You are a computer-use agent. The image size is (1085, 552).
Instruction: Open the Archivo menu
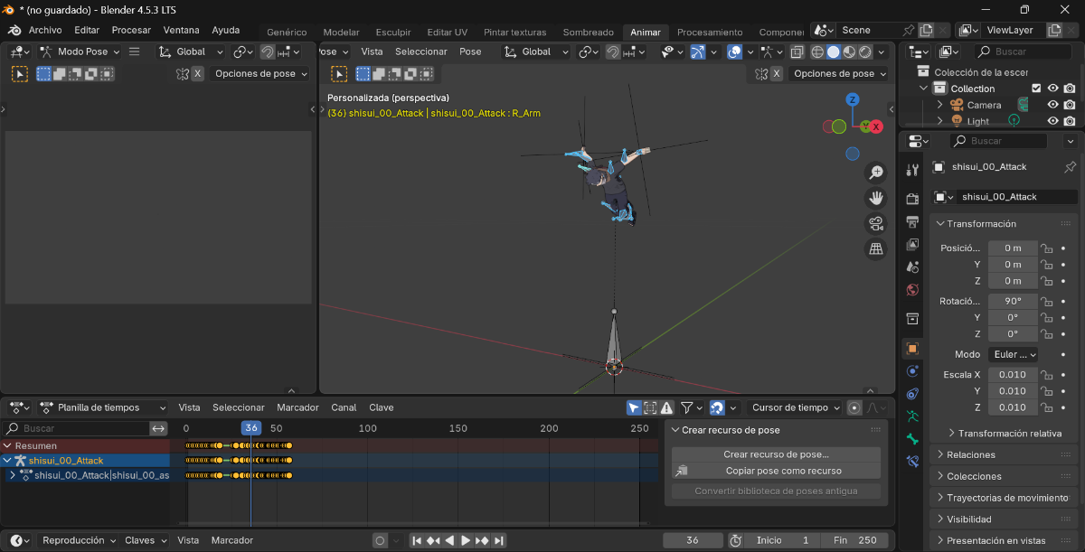(45, 30)
